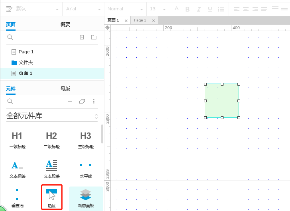The width and height of the screenshot is (290, 211).
Task: Choose the 垂直线 vertical line widget
Action: [x=17, y=198]
